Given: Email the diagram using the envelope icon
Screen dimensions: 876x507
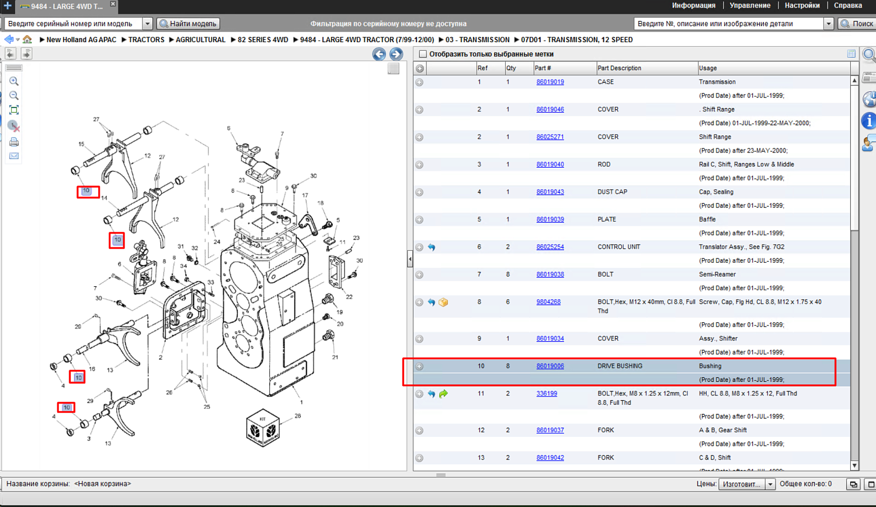Looking at the screenshot, I should pos(14,157).
